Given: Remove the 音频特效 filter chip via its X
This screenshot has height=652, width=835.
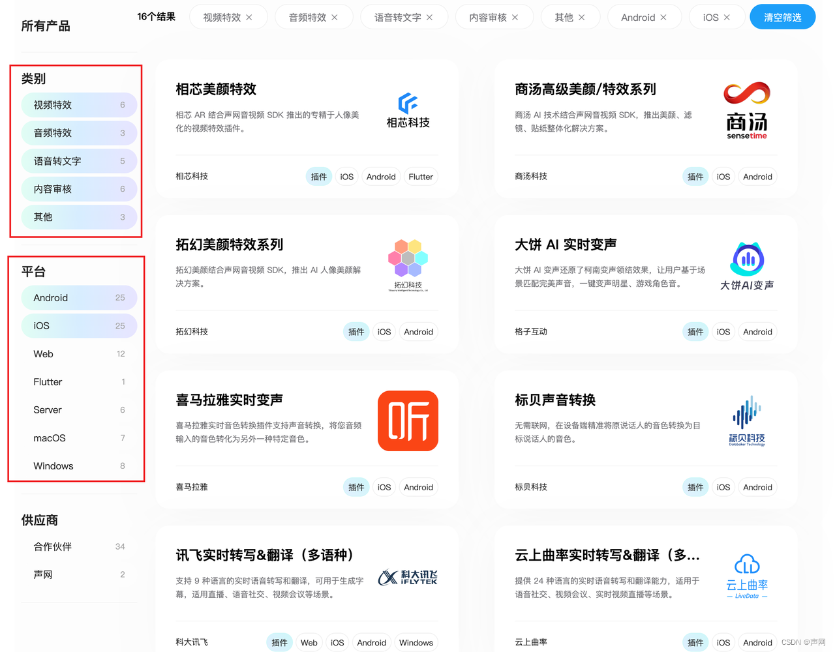Looking at the screenshot, I should (335, 18).
